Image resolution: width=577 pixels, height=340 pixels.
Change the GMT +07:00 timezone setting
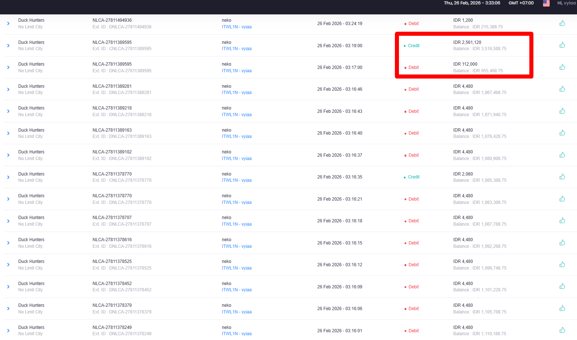pos(521,3)
